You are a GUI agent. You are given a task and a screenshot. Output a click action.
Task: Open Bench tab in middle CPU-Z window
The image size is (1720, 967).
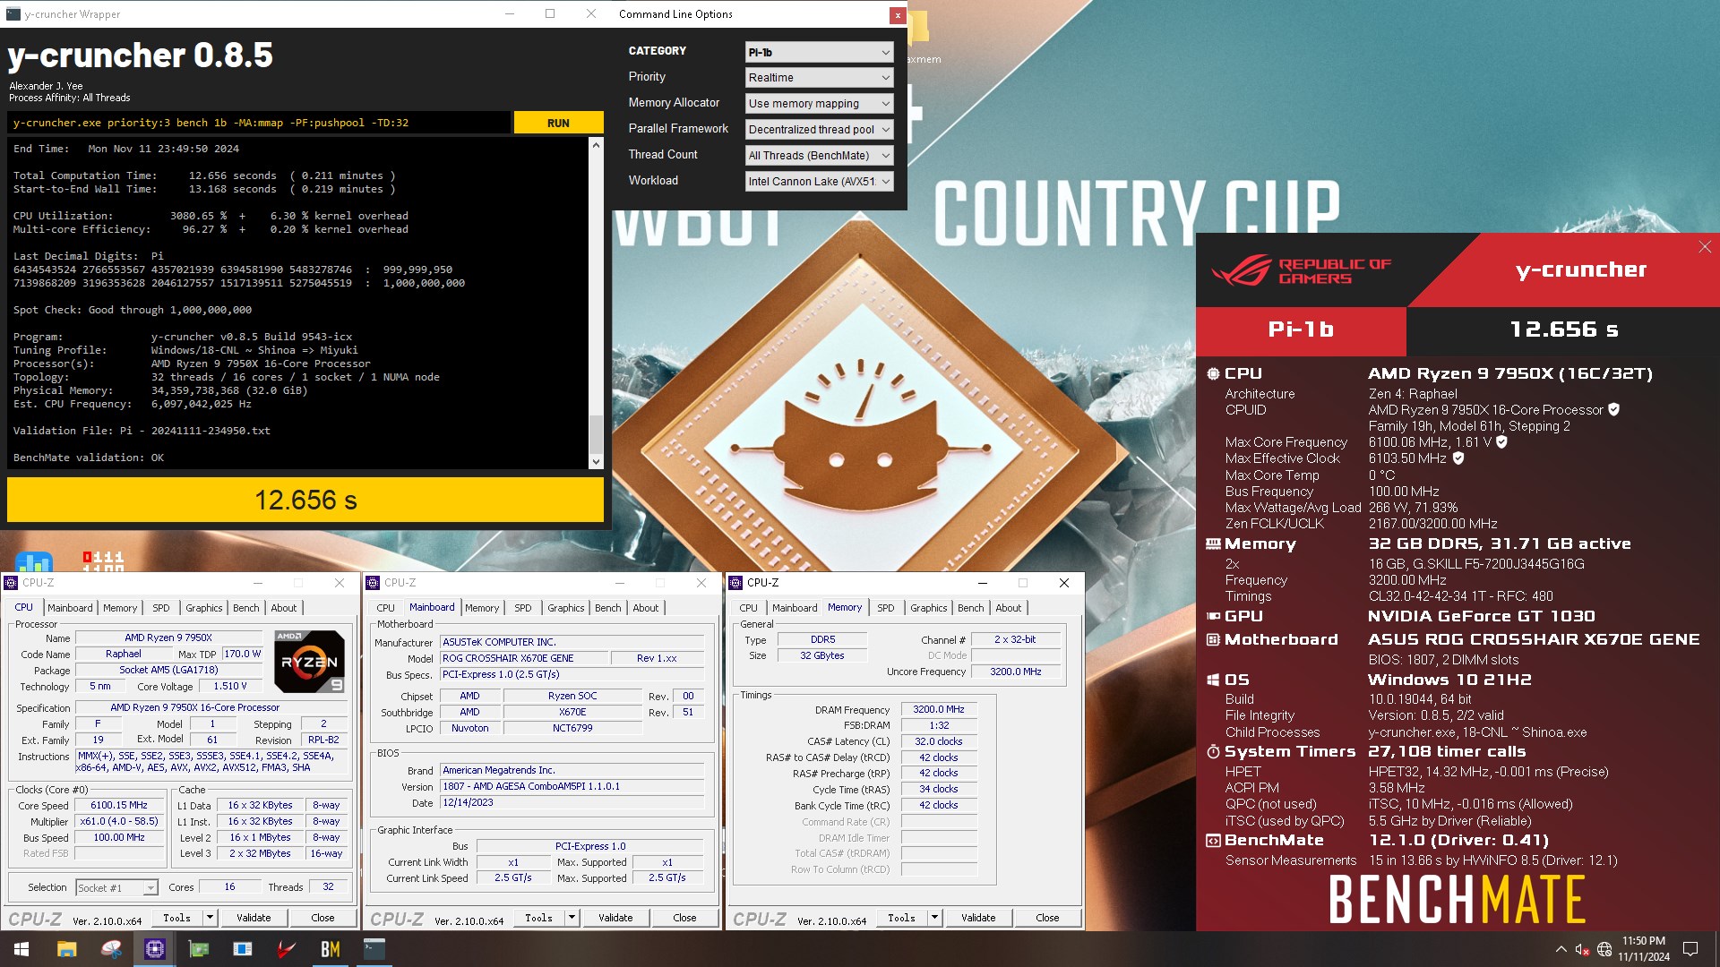(x=608, y=608)
